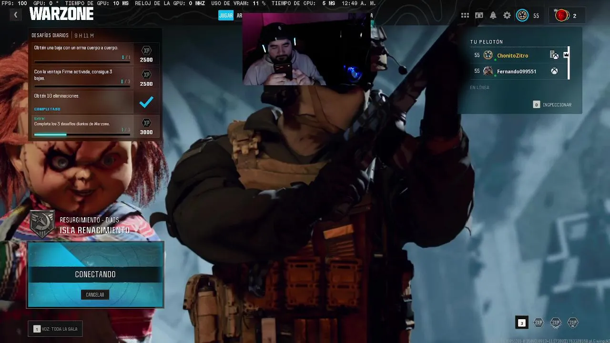Click the battle pass 2XP token icon
Image resolution: width=610 pixels, height=343 pixels.
coord(573,323)
